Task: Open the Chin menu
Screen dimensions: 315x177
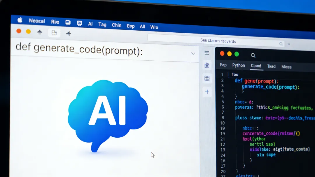Action: (x=116, y=25)
